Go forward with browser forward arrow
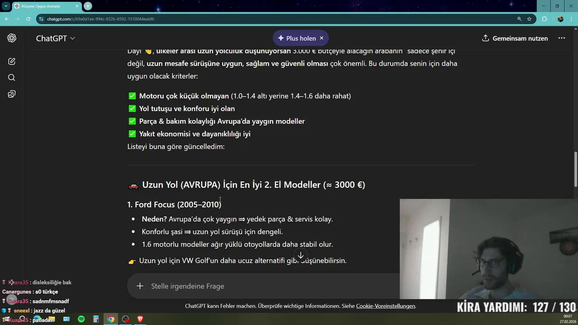This screenshot has width=578, height=325. (17, 19)
